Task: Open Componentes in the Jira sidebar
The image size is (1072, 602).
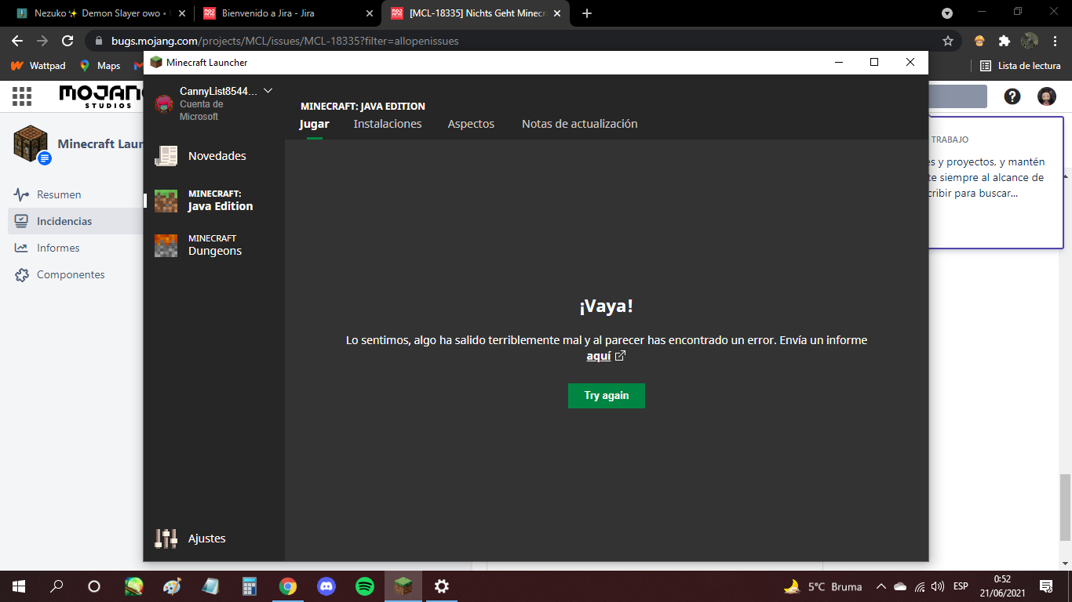Action: 71,274
